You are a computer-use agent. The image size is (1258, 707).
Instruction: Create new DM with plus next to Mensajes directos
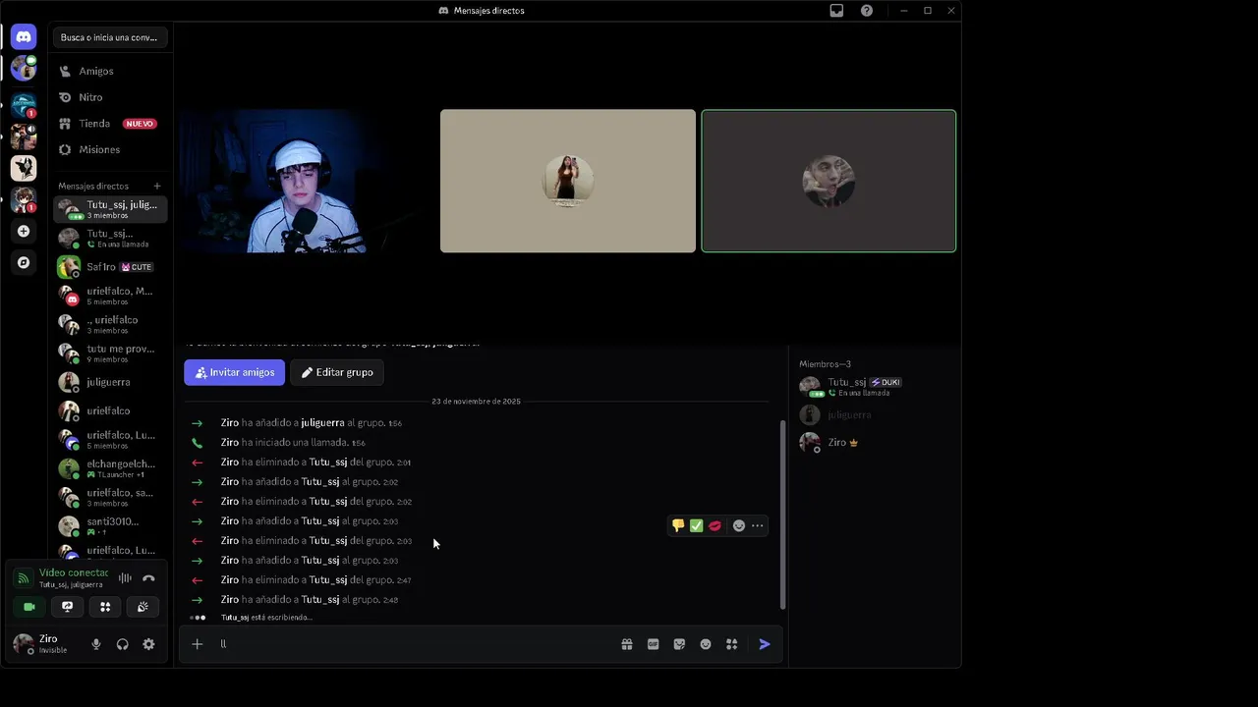coord(157,186)
